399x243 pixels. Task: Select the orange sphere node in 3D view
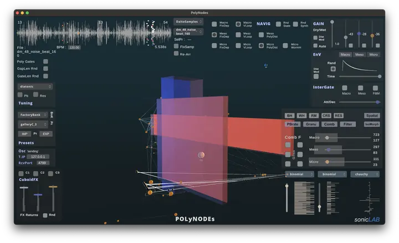pos(202,156)
